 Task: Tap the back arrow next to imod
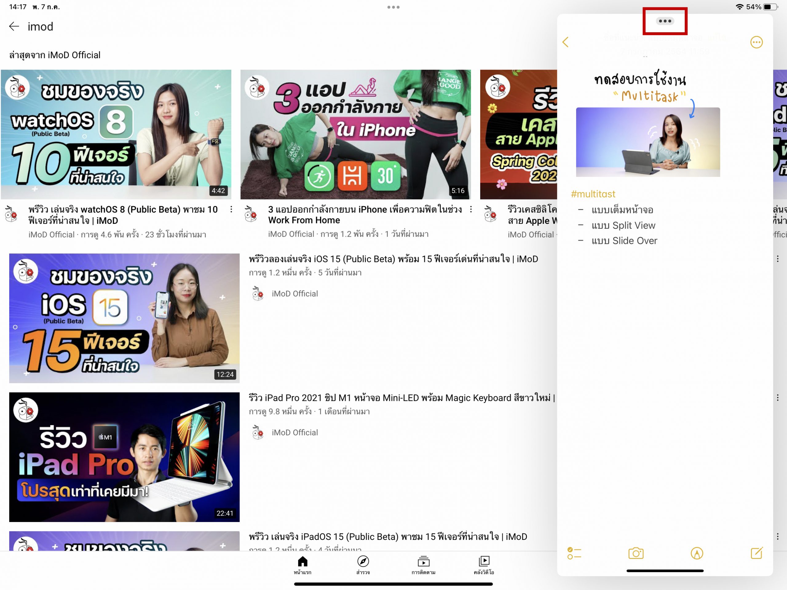coord(14,26)
